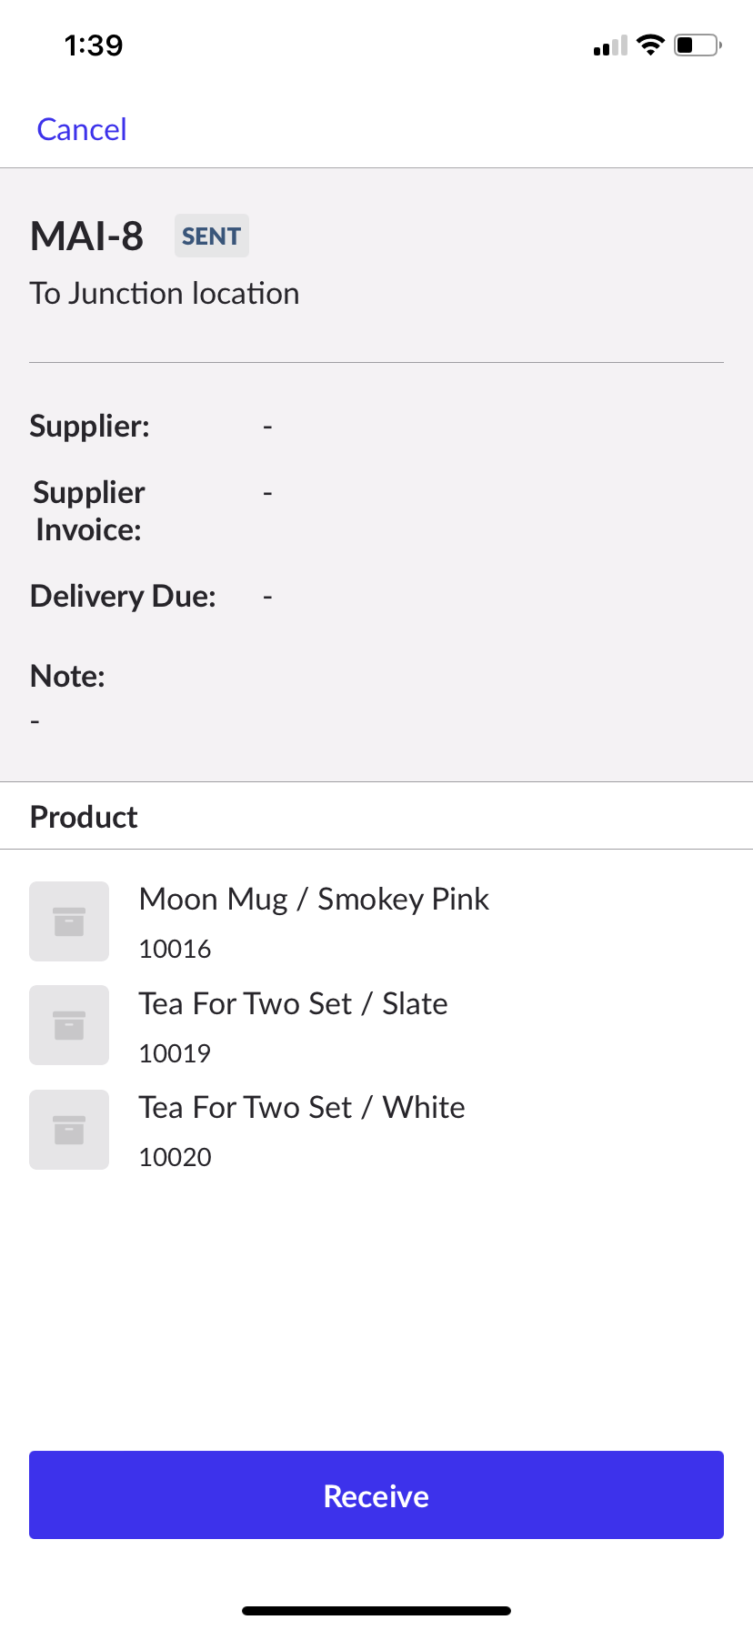Tap SKU number 10019
The width and height of the screenshot is (753, 1630).
coord(175,1053)
